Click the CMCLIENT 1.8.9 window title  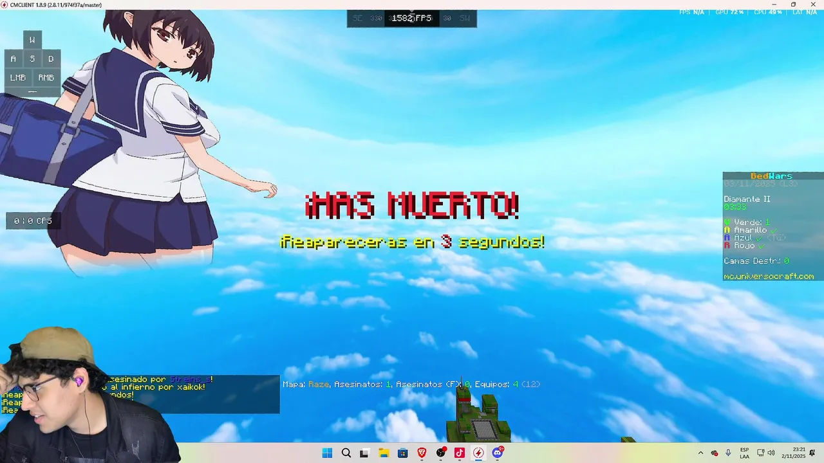(55, 5)
